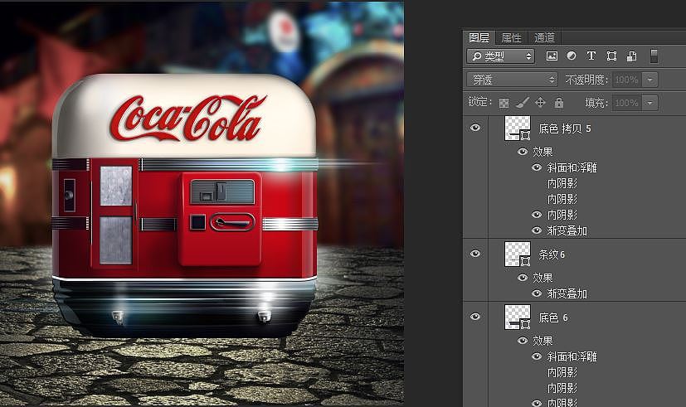Screen dimensions: 686x407
Task: Click vector mask badge on 底色 拷贝 5 thumbnail
Action: [525, 135]
